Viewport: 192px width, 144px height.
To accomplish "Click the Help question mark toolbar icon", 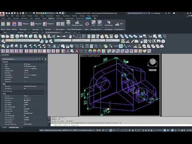I will point(116,36).
